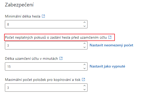The height and width of the screenshot is (102, 152).
Task: Focus the Minimální délka hesla field showing 8
Action: coord(46,24)
